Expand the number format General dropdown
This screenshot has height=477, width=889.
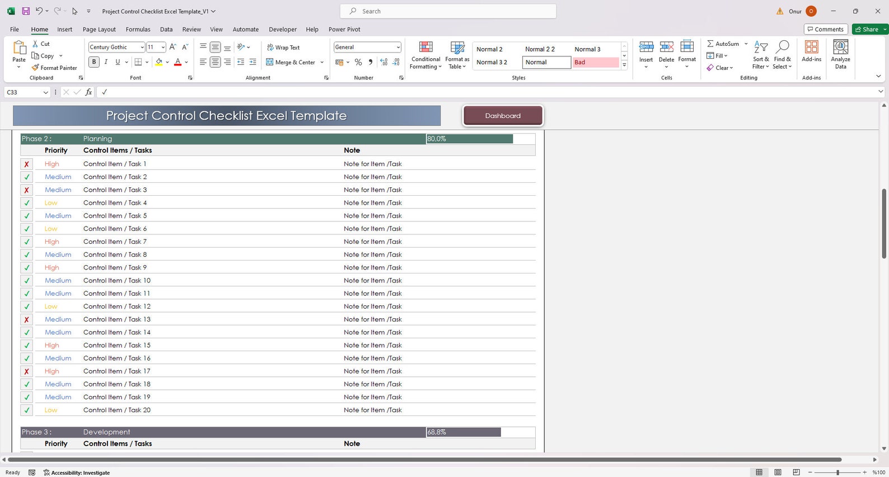[x=398, y=47]
